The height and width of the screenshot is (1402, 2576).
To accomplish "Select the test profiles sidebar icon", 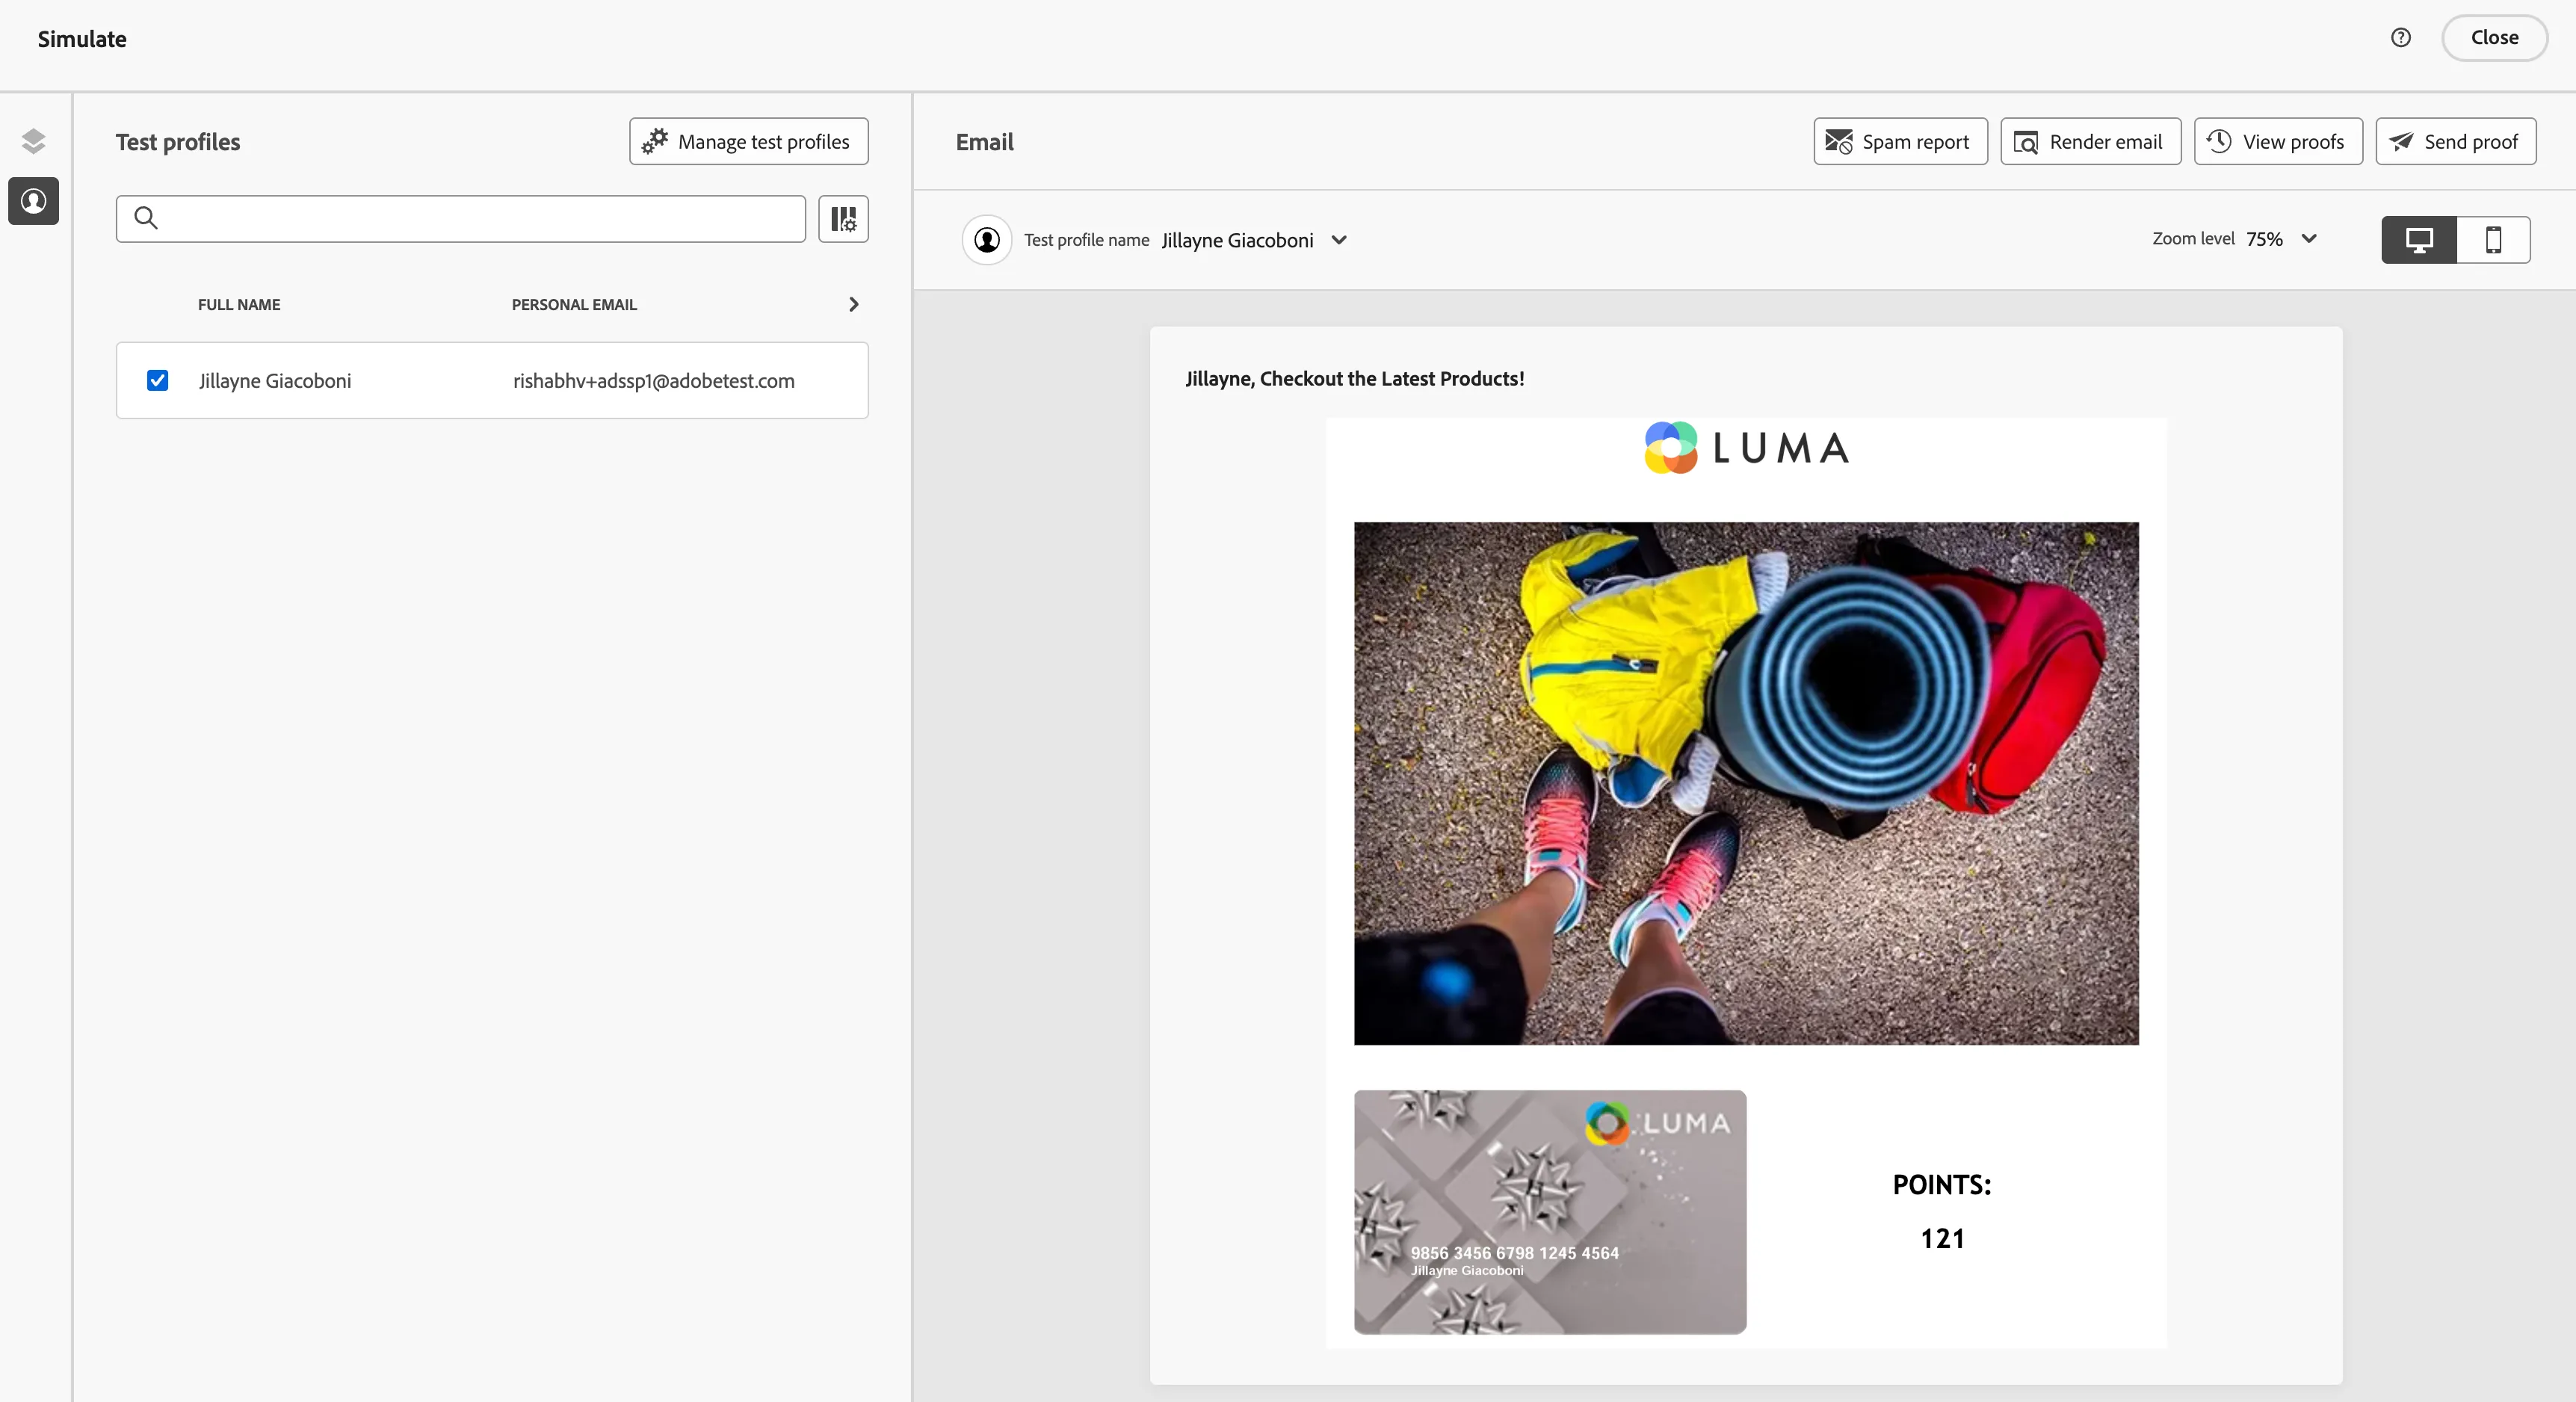I will pyautogui.click(x=33, y=201).
